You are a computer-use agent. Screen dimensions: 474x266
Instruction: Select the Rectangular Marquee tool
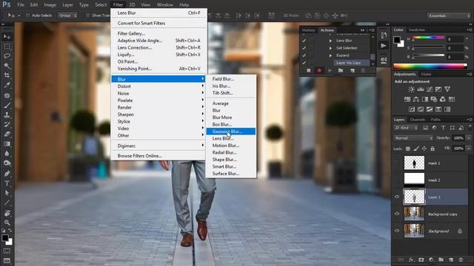pos(7,47)
